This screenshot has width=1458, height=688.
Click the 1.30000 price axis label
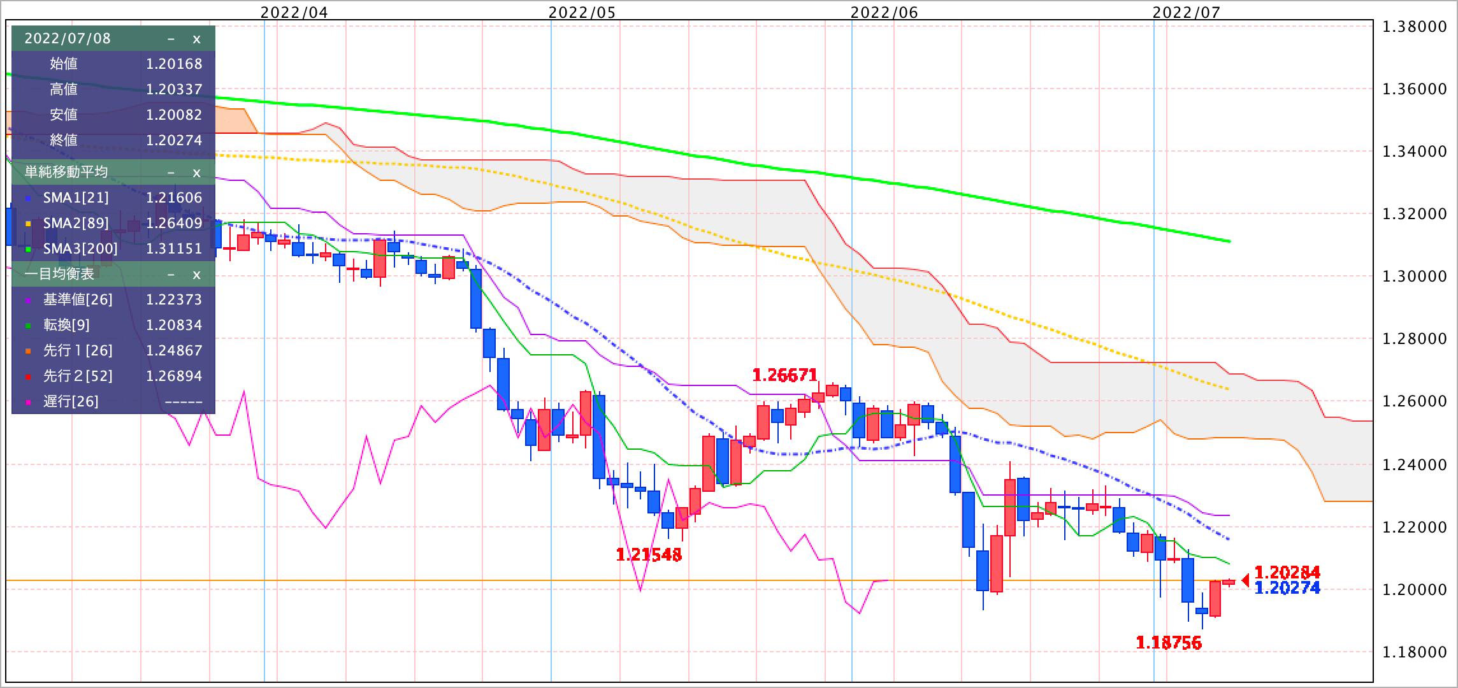[x=1413, y=276]
